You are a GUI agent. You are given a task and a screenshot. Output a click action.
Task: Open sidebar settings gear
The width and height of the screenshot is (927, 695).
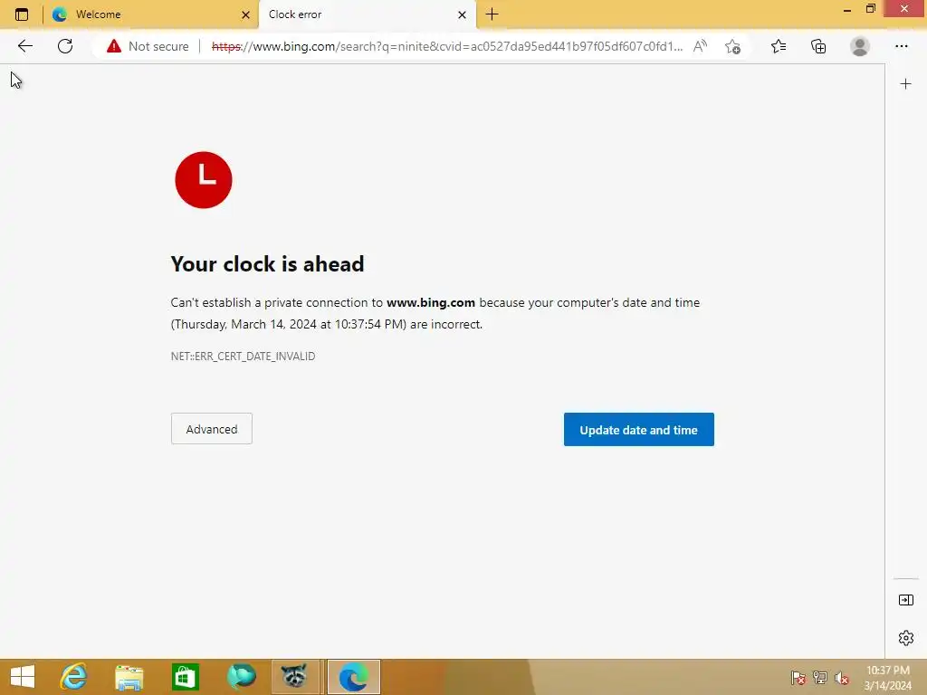pos(905,638)
